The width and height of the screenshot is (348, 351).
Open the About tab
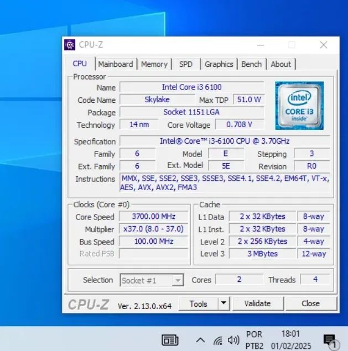(x=281, y=64)
